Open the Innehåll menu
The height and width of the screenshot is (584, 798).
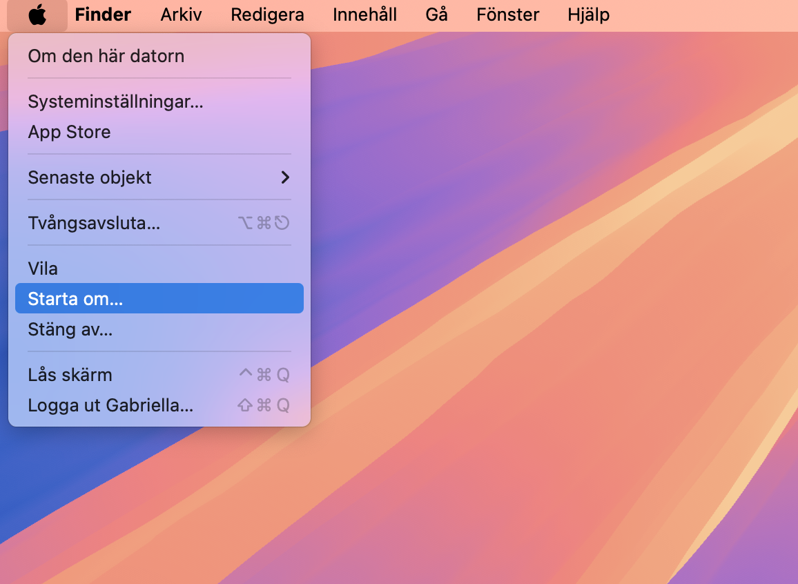pyautogui.click(x=364, y=14)
